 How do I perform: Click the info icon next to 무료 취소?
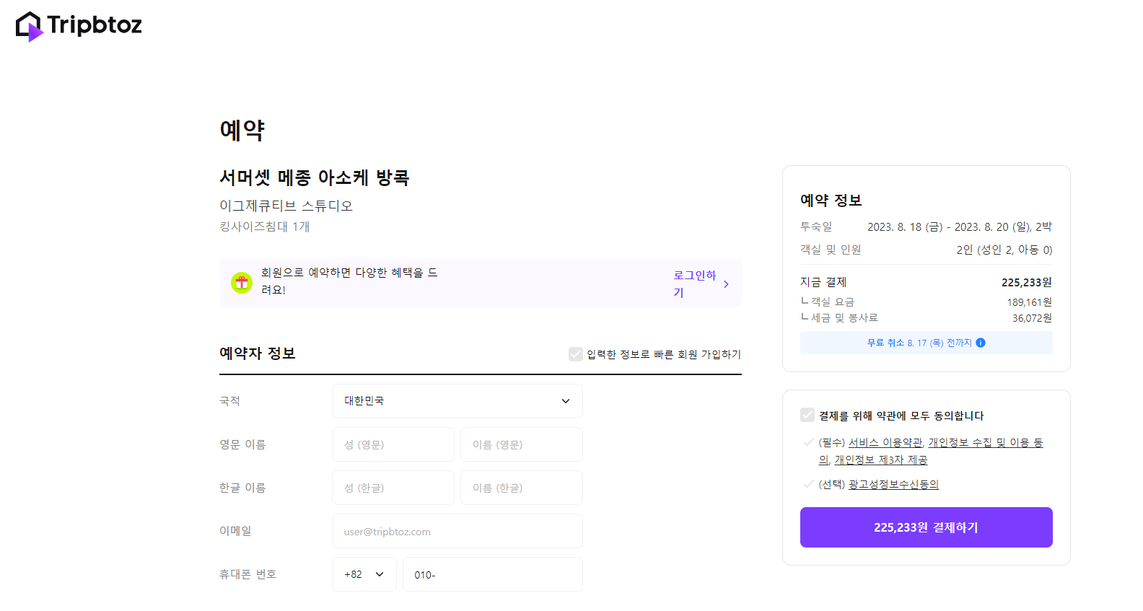pos(981,343)
